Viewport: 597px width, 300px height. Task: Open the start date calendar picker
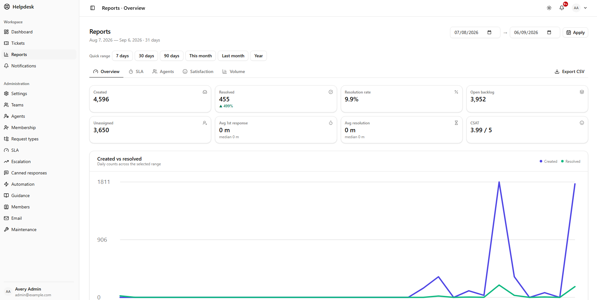489,32
